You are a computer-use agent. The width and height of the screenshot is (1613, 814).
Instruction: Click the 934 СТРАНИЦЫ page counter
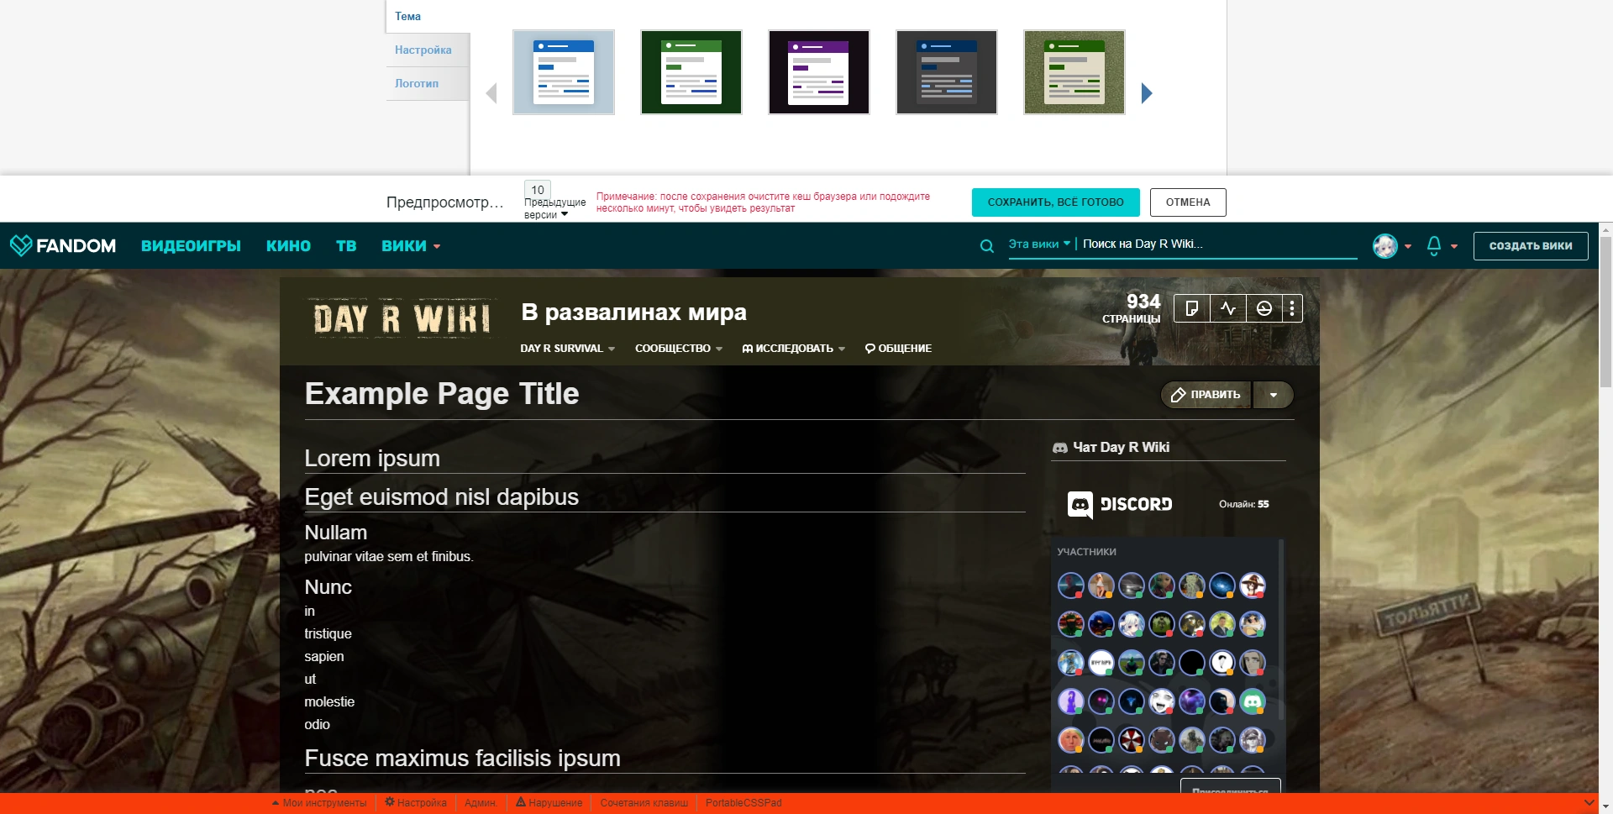pos(1132,308)
